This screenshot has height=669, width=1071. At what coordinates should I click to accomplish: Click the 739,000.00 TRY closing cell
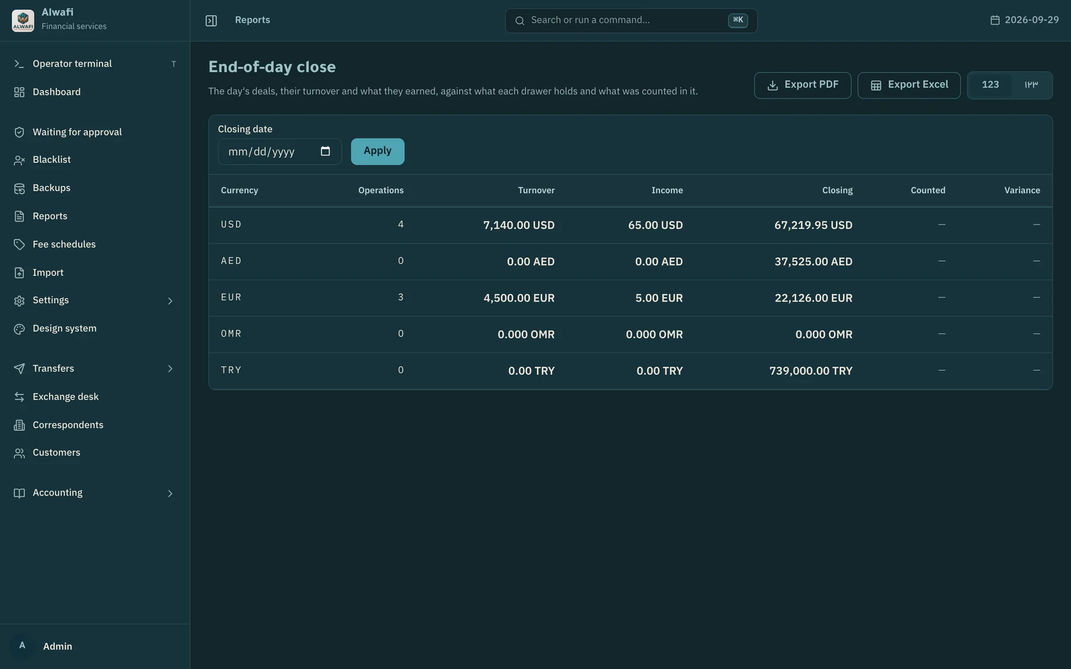[811, 371]
